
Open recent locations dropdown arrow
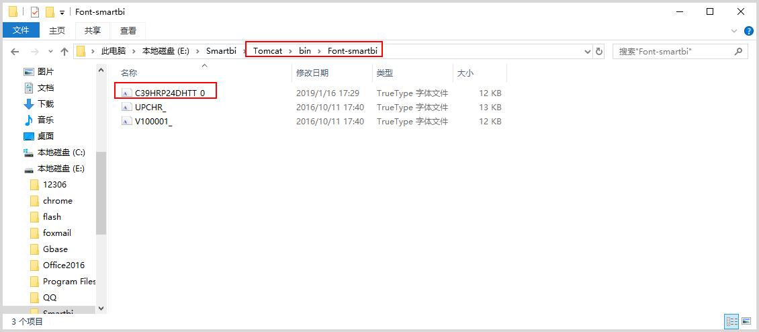(x=51, y=51)
